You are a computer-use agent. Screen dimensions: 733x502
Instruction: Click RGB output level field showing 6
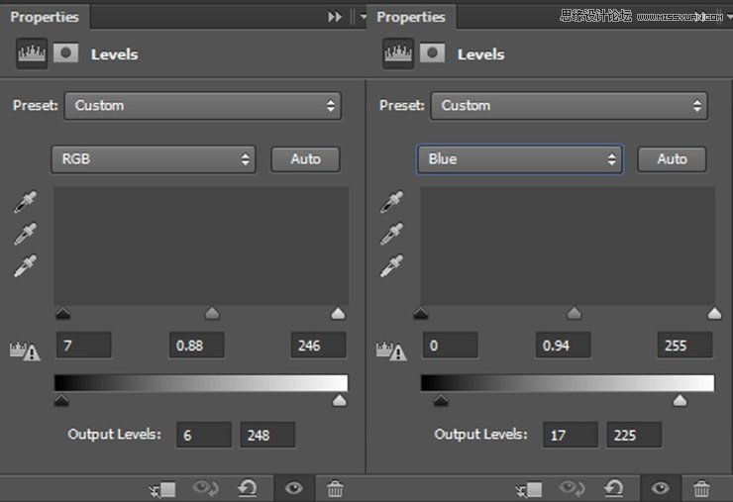[204, 435]
